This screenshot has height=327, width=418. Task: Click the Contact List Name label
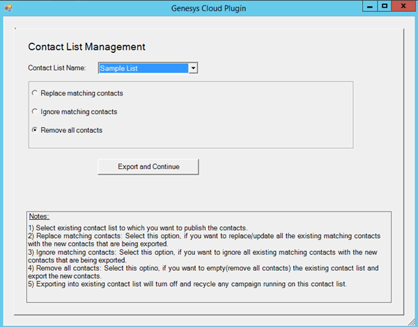[x=56, y=68]
